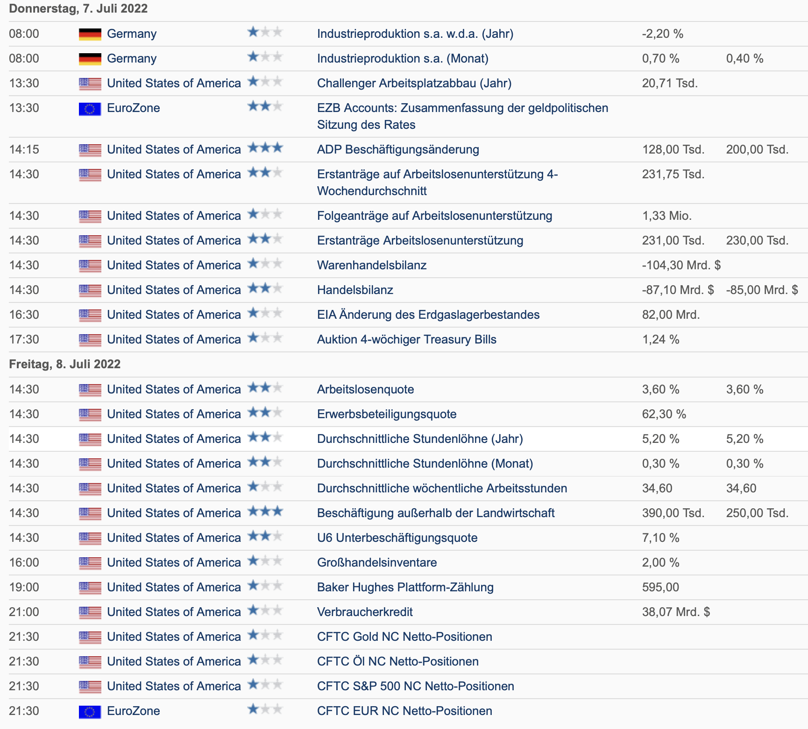Open CFTC Gold NC Netto-Positionen link
This screenshot has width=808, height=729.
coord(404,637)
